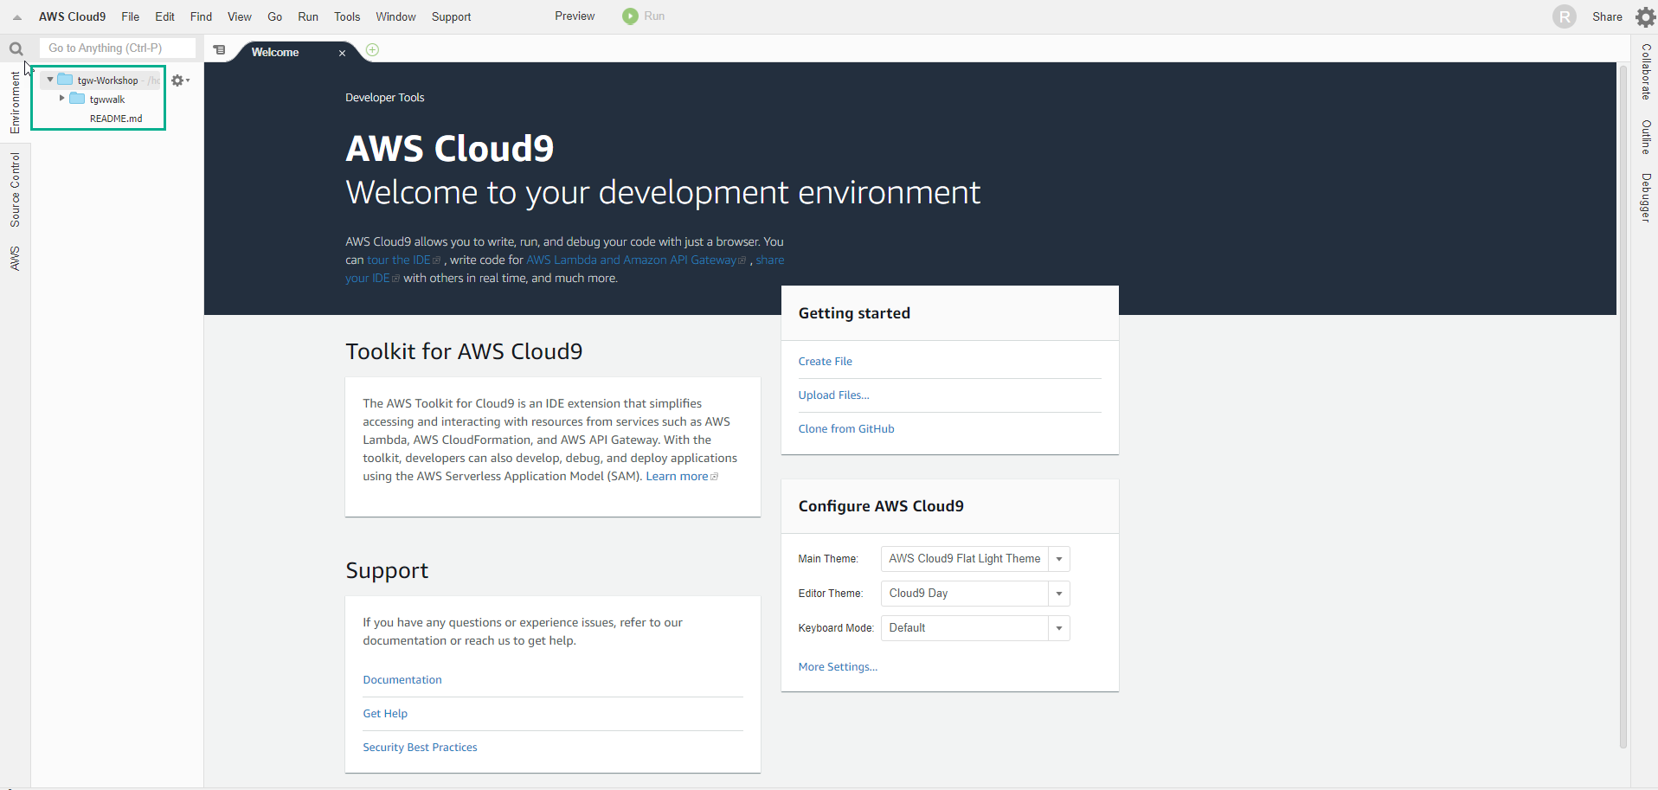1658x790 pixels.
Task: Open More Settings link
Action: click(x=838, y=667)
